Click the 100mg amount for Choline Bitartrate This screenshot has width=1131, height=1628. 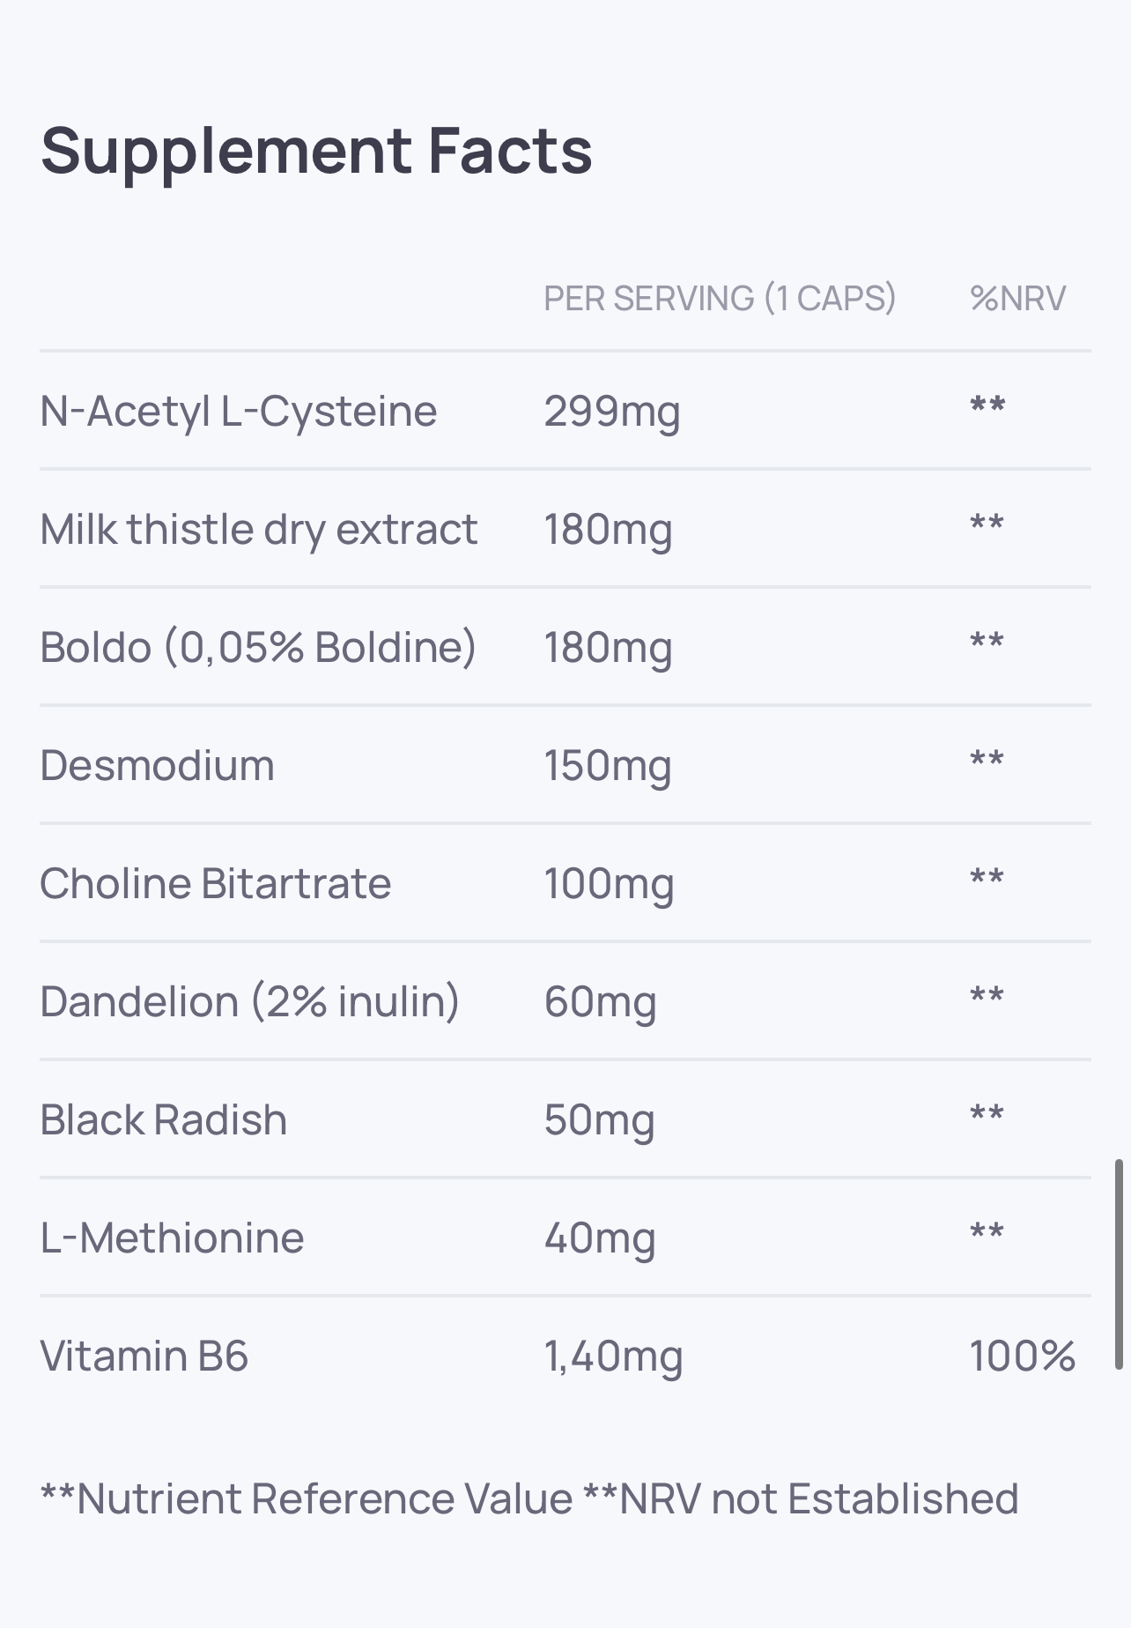pos(608,884)
